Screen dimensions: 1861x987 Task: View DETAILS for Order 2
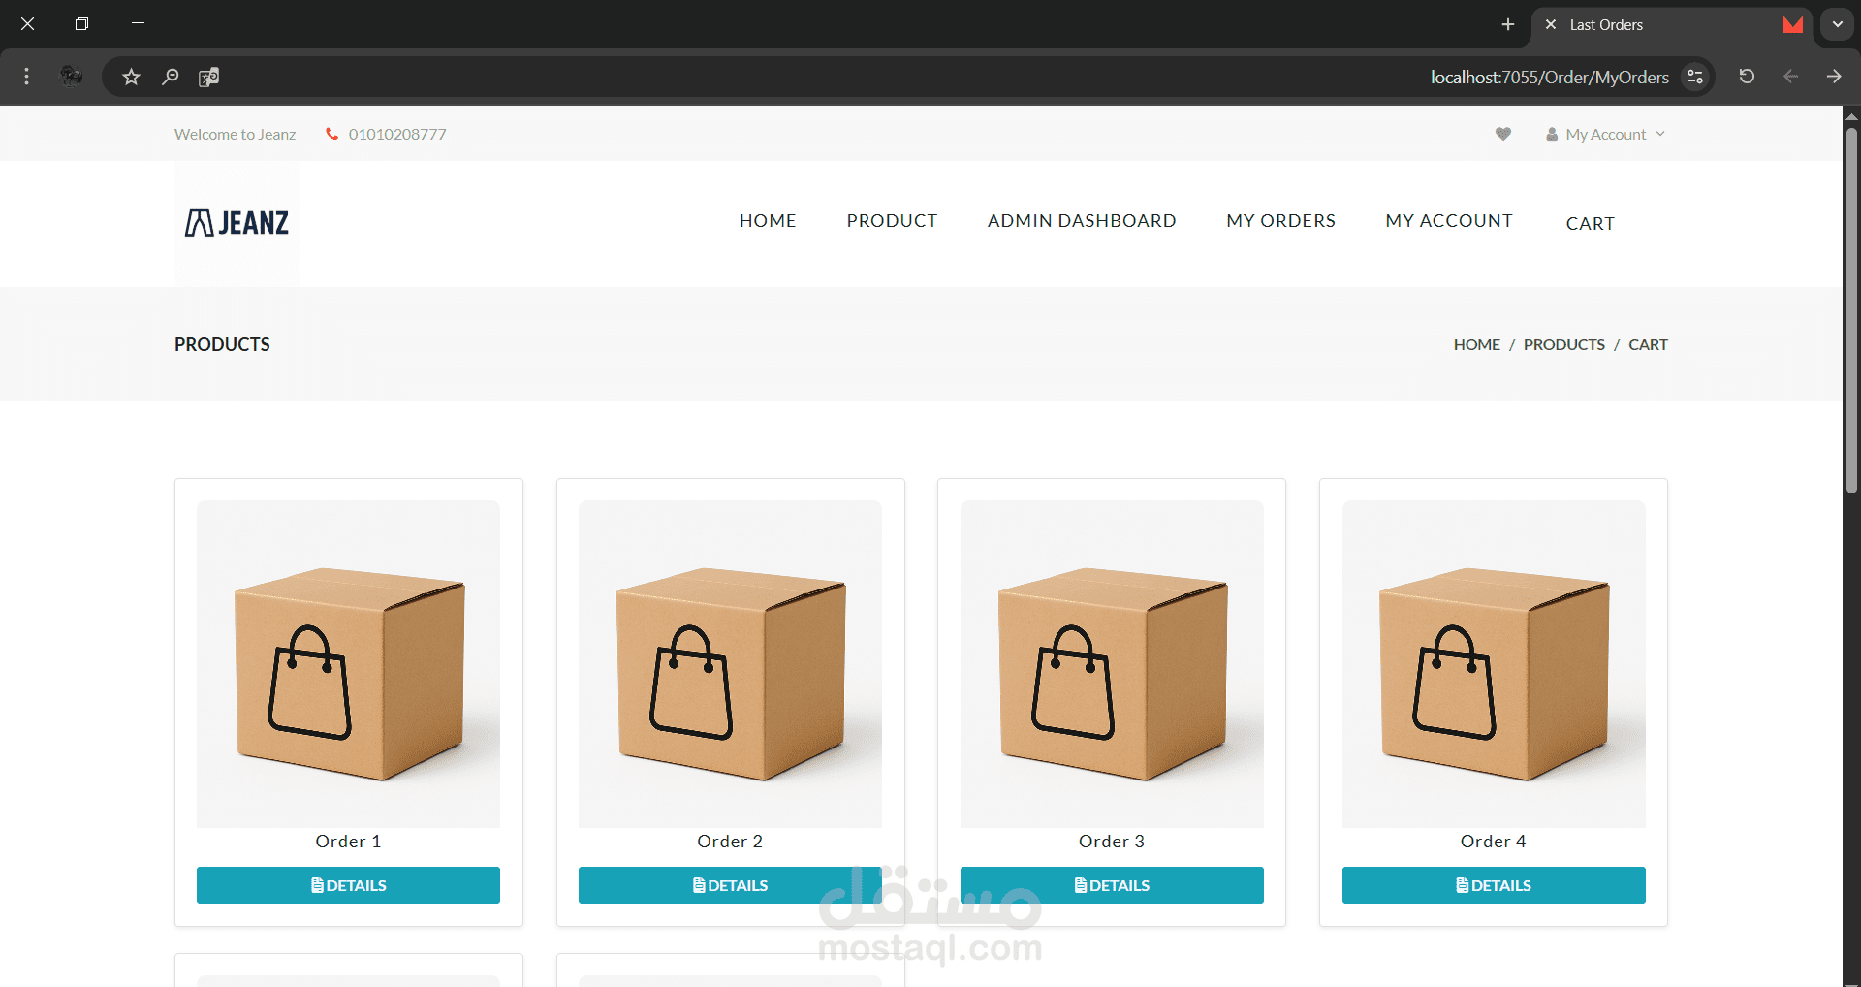click(730, 885)
